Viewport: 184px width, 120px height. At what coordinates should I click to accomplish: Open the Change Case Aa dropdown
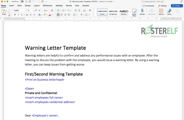click(46, 10)
